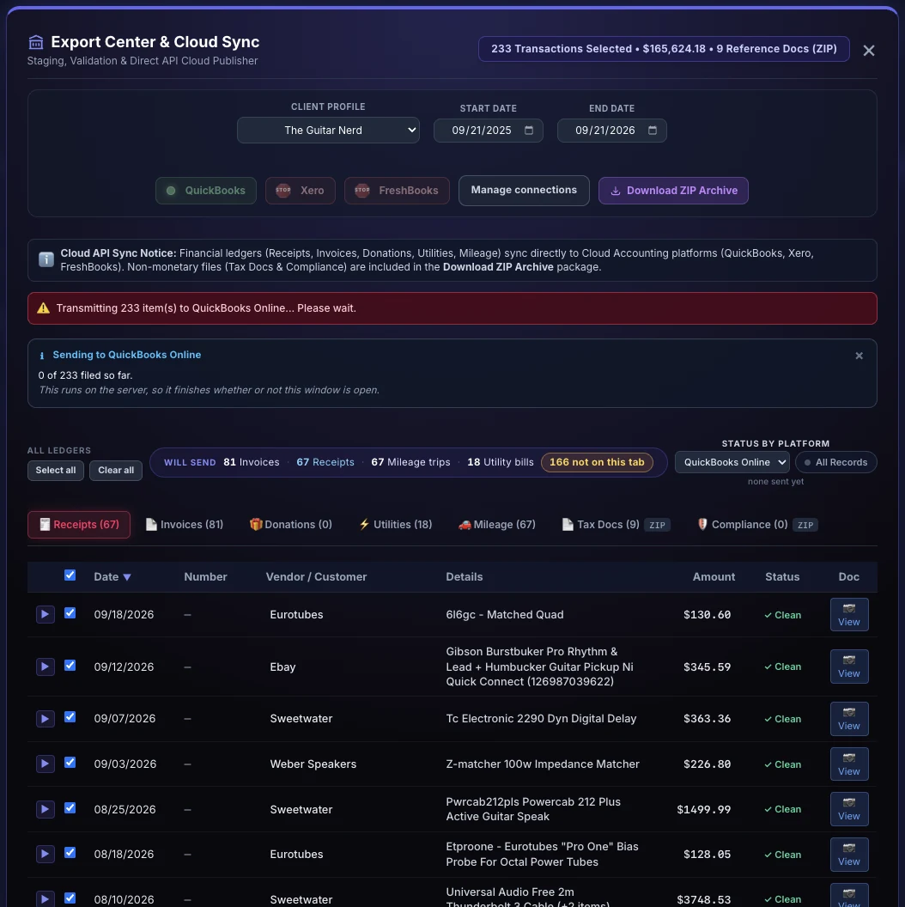Click the 233 Transactions Selected summary pill
The width and height of the screenshot is (905, 907).
664,49
